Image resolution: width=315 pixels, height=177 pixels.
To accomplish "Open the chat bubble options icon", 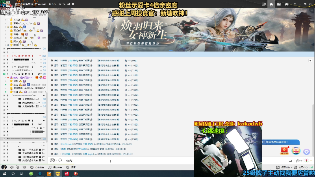I will [298, 161].
